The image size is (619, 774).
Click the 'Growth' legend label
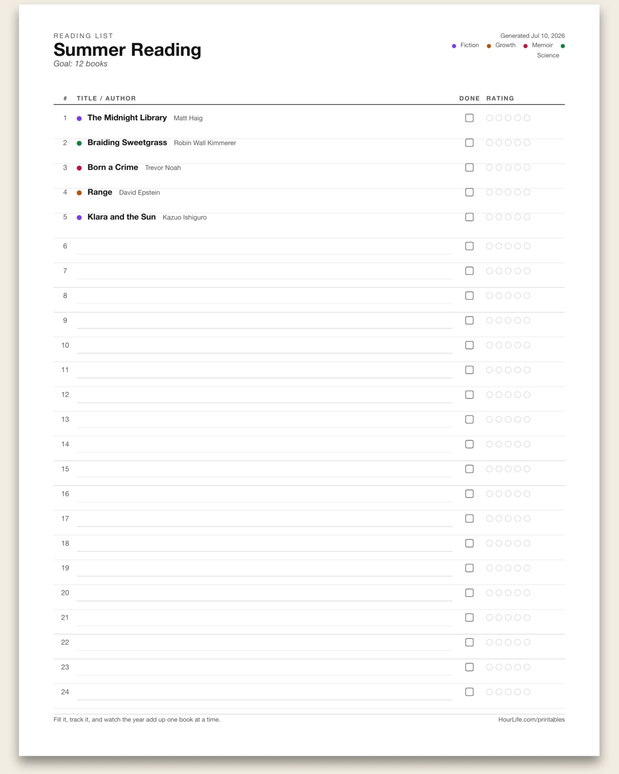point(506,45)
